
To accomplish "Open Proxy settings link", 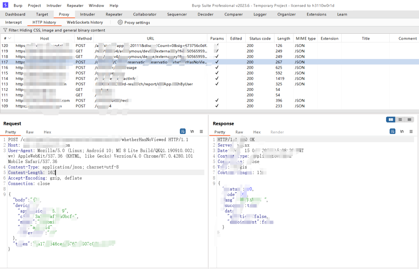I will point(137,23).
